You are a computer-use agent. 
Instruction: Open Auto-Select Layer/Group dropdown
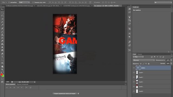pyautogui.click(x=24, y=2)
